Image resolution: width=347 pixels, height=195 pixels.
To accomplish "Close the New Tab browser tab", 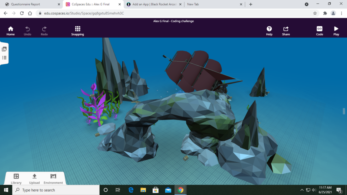I will [241, 4].
